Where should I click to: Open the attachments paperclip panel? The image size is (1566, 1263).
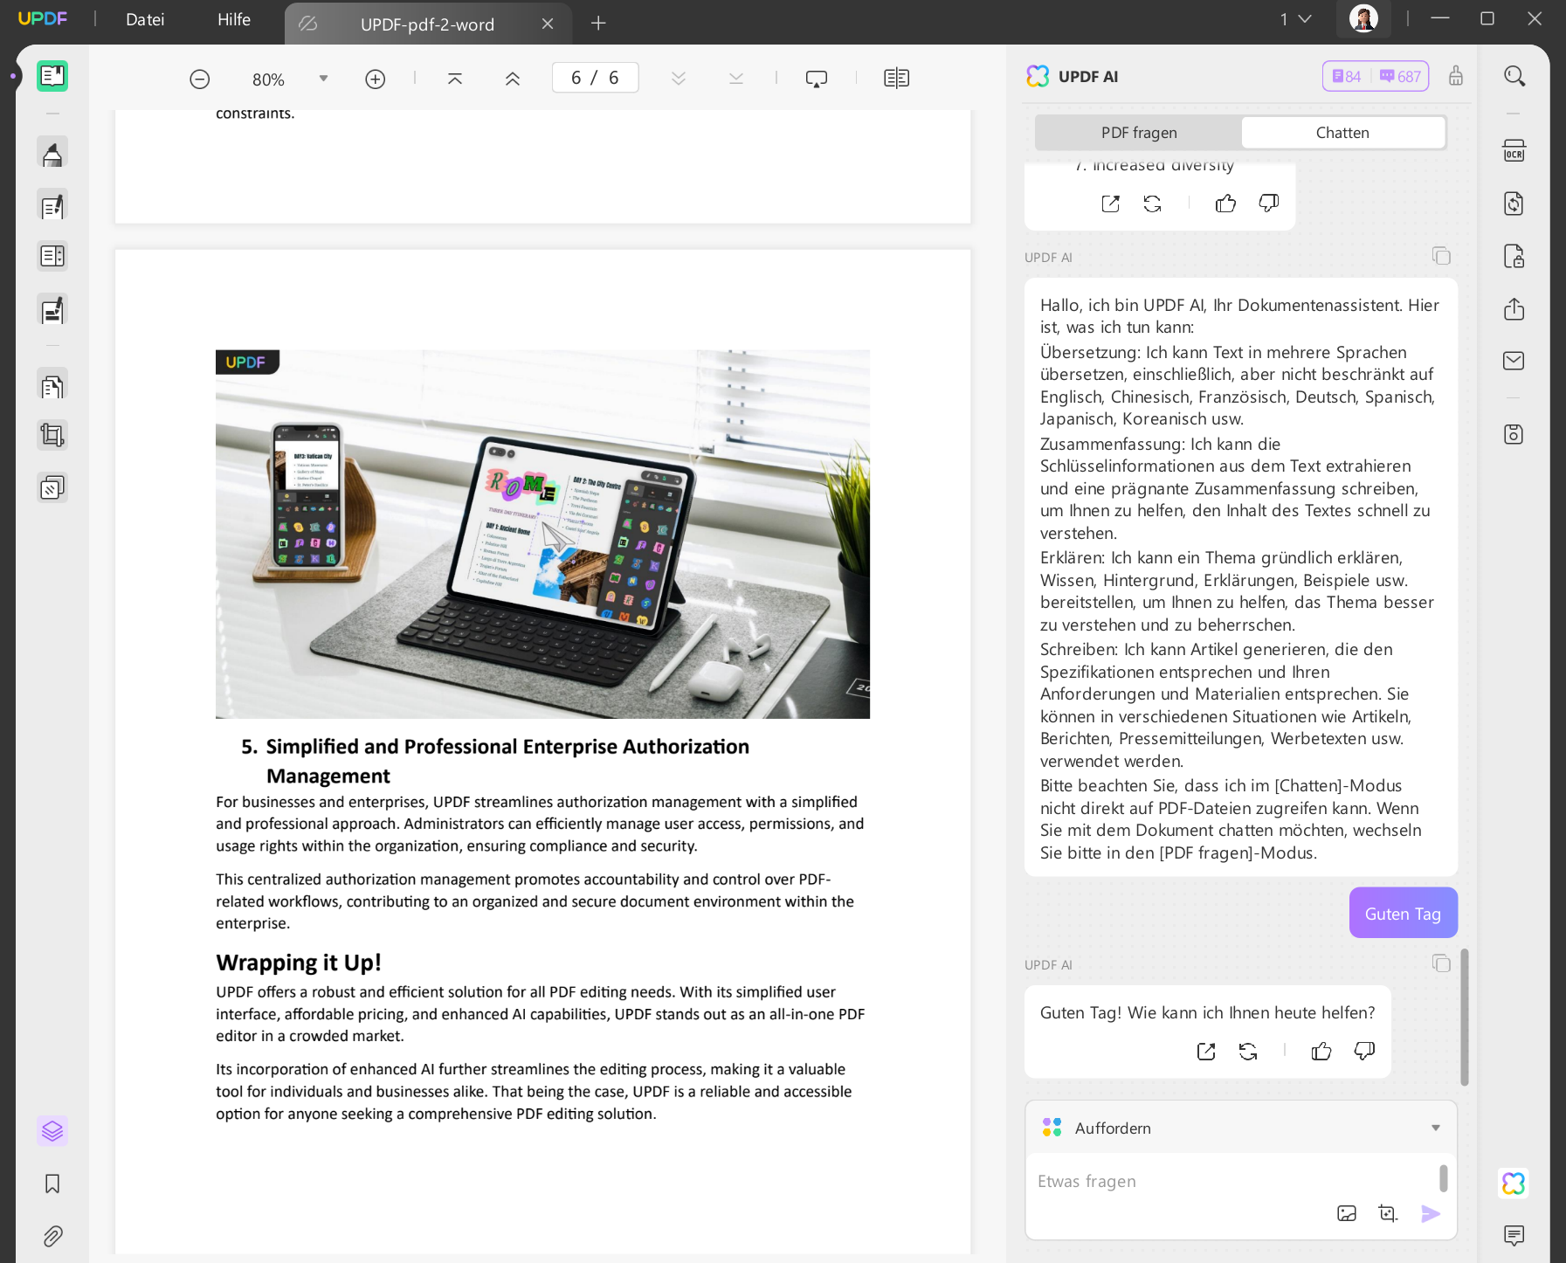point(52,1236)
